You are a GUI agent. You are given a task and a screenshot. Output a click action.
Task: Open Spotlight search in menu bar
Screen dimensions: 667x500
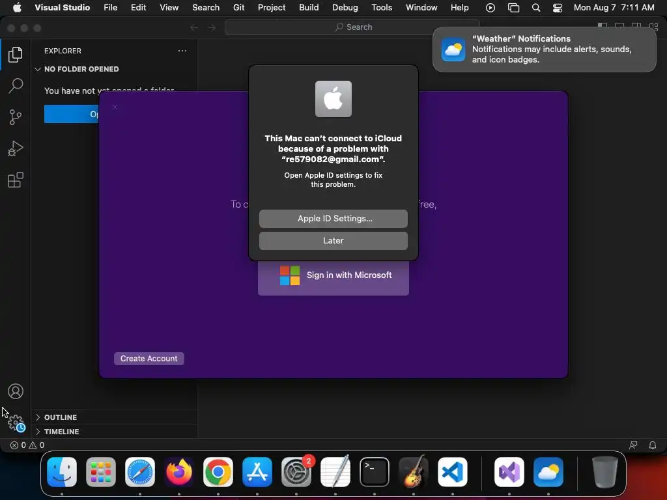click(535, 8)
